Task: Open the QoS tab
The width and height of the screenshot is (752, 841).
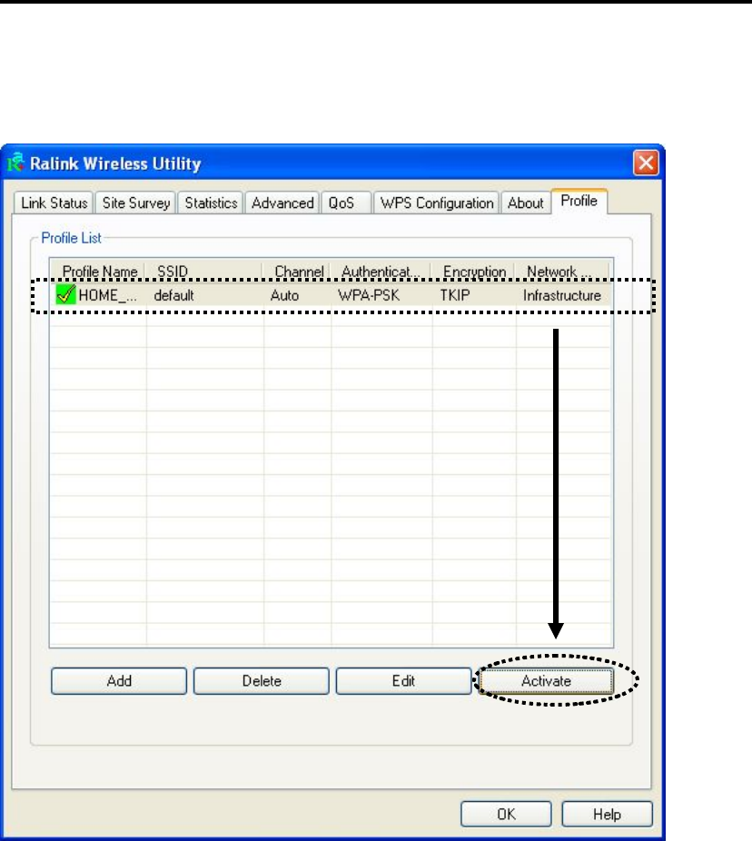Action: coord(346,203)
